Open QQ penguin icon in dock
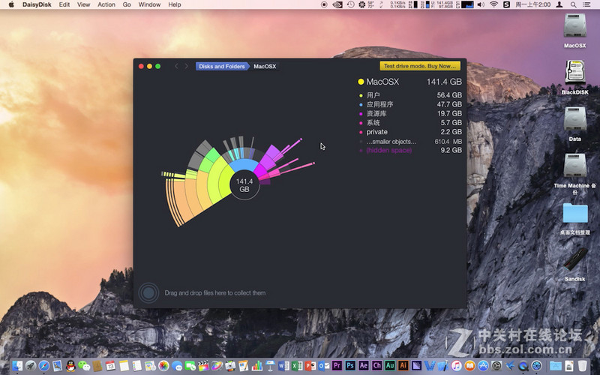This screenshot has height=375, width=600. [x=70, y=366]
